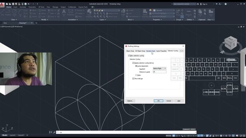The height and width of the screenshot is (138, 246).
Task: Select the Static radio button
Action: (x=136, y=75)
